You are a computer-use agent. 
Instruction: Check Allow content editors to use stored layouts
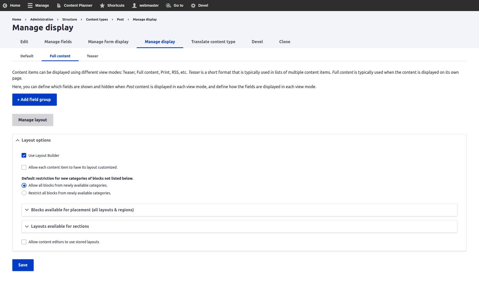tap(24, 242)
